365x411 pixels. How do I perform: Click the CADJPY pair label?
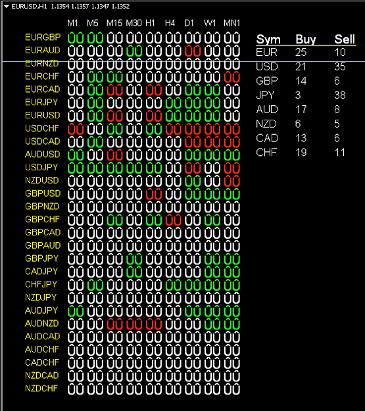pos(41,271)
